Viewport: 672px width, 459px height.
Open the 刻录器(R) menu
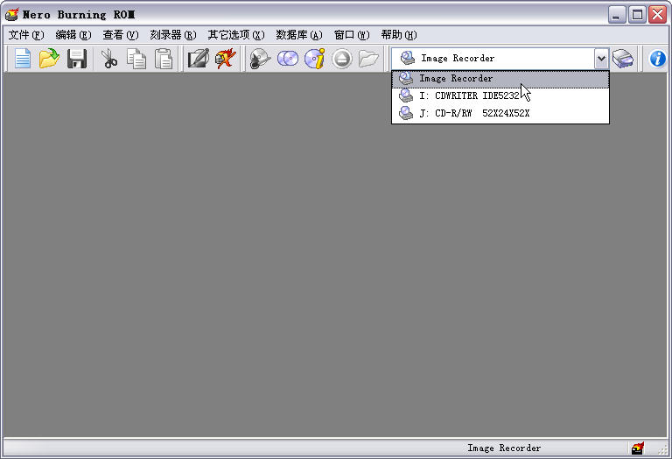coord(172,35)
